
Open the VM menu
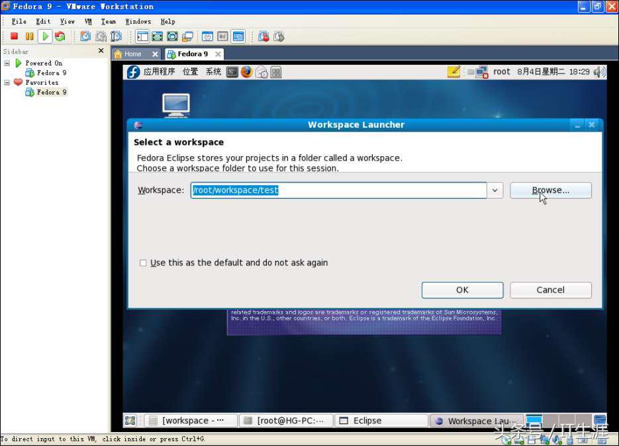click(88, 21)
